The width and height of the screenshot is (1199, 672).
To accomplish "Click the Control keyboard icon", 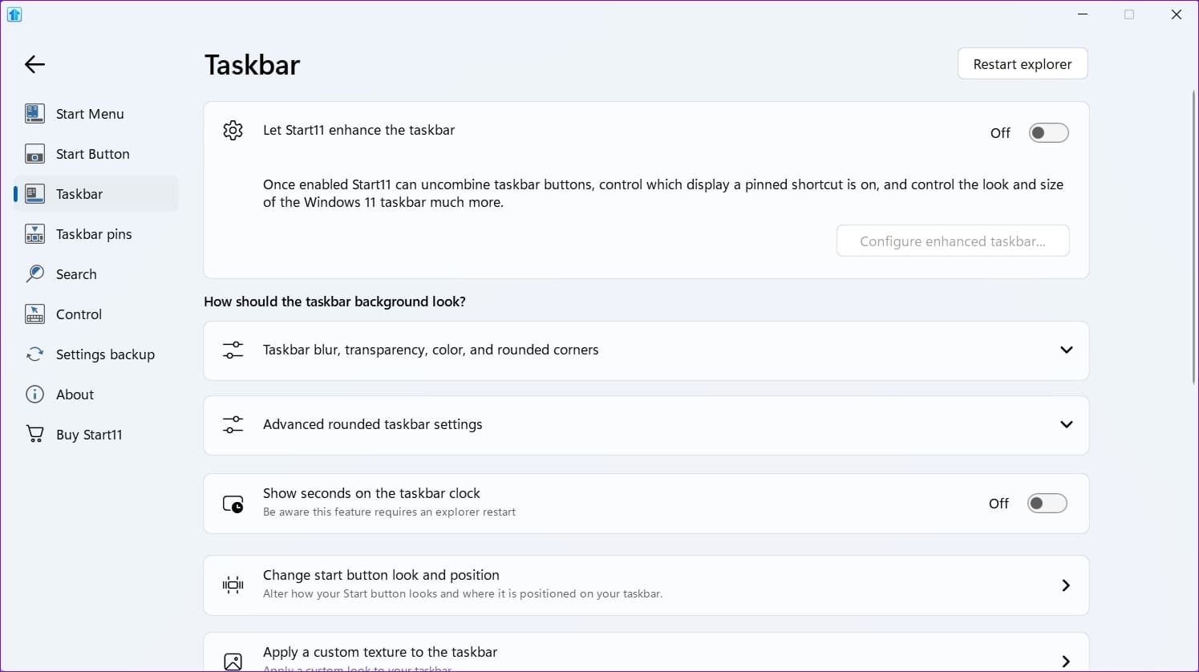I will click(x=34, y=314).
